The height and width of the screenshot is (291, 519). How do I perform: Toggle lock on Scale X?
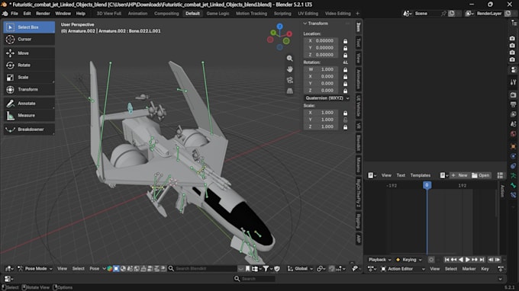[345, 113]
